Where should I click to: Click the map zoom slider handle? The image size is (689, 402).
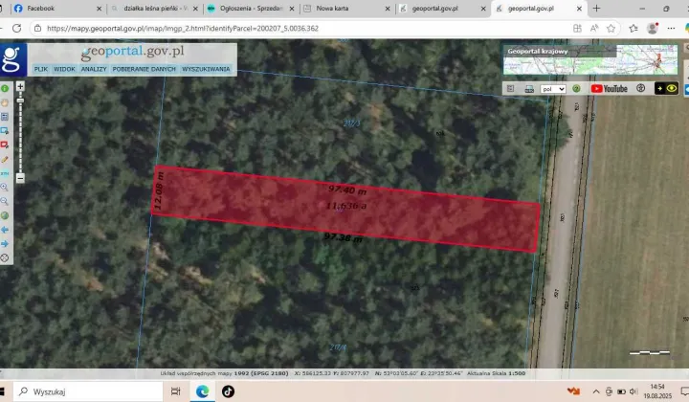[20, 100]
